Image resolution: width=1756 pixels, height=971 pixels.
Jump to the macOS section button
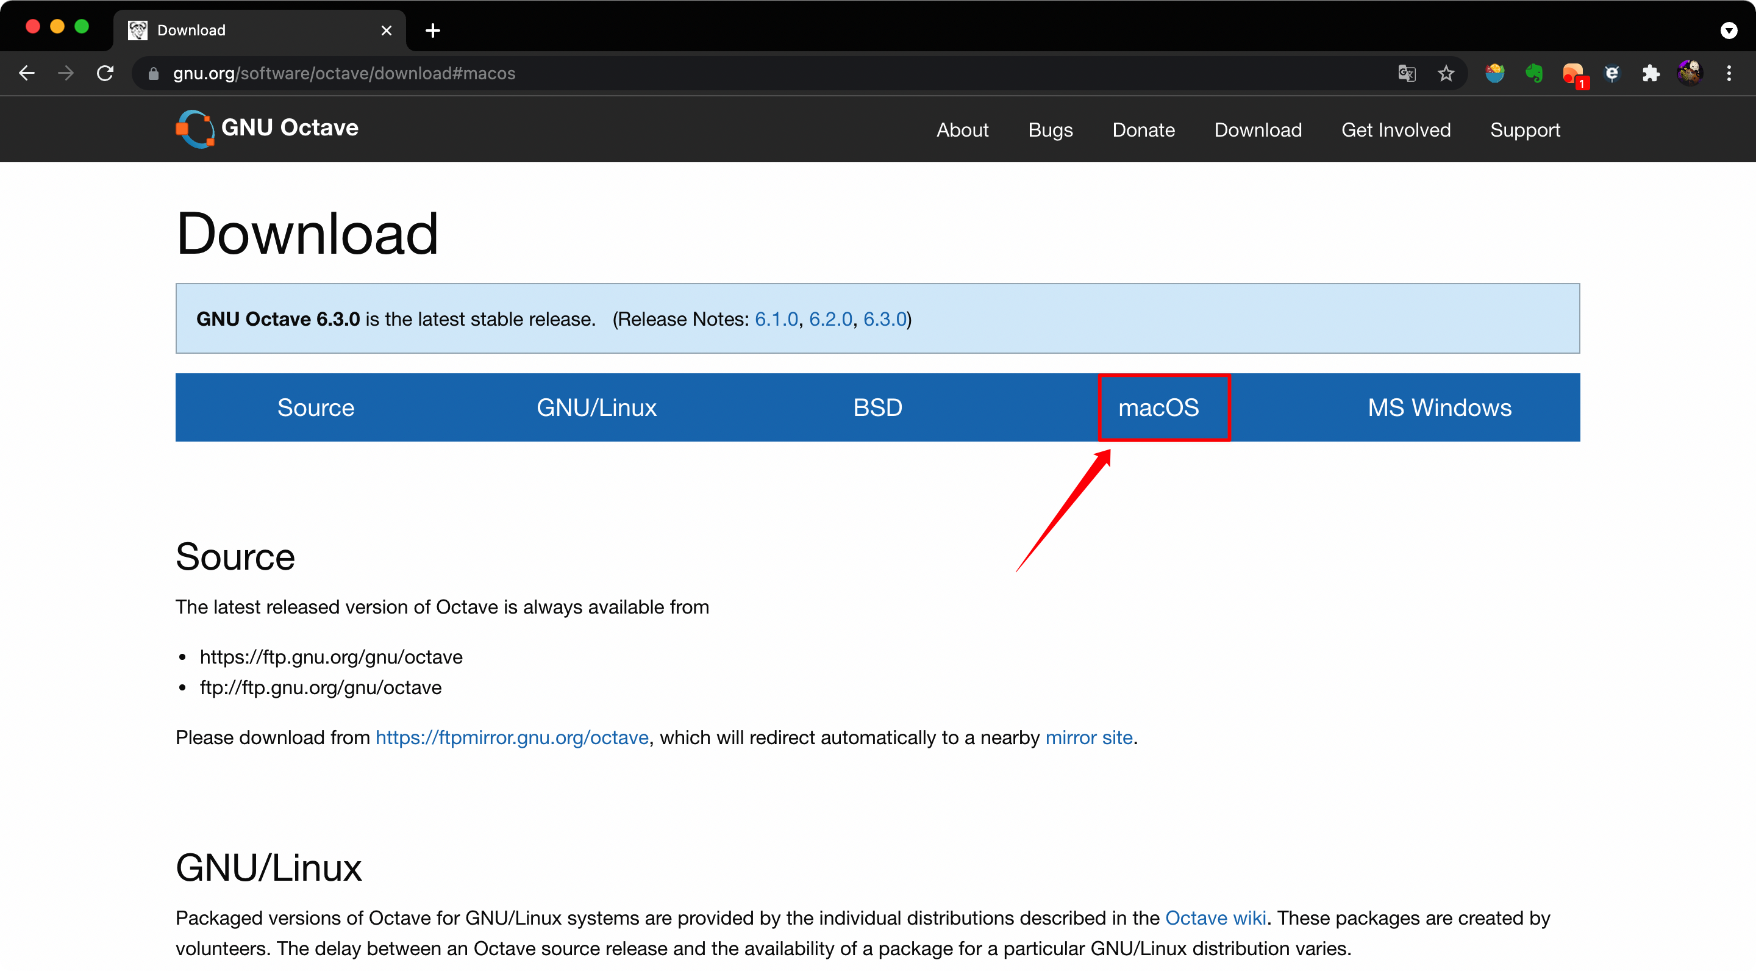pos(1158,407)
